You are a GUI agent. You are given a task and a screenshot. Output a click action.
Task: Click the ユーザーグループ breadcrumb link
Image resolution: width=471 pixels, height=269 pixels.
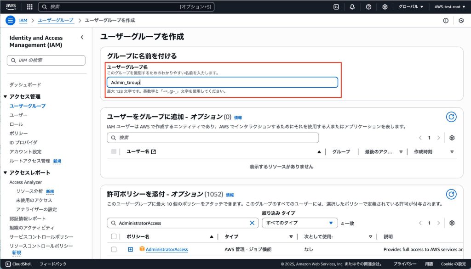[56, 20]
